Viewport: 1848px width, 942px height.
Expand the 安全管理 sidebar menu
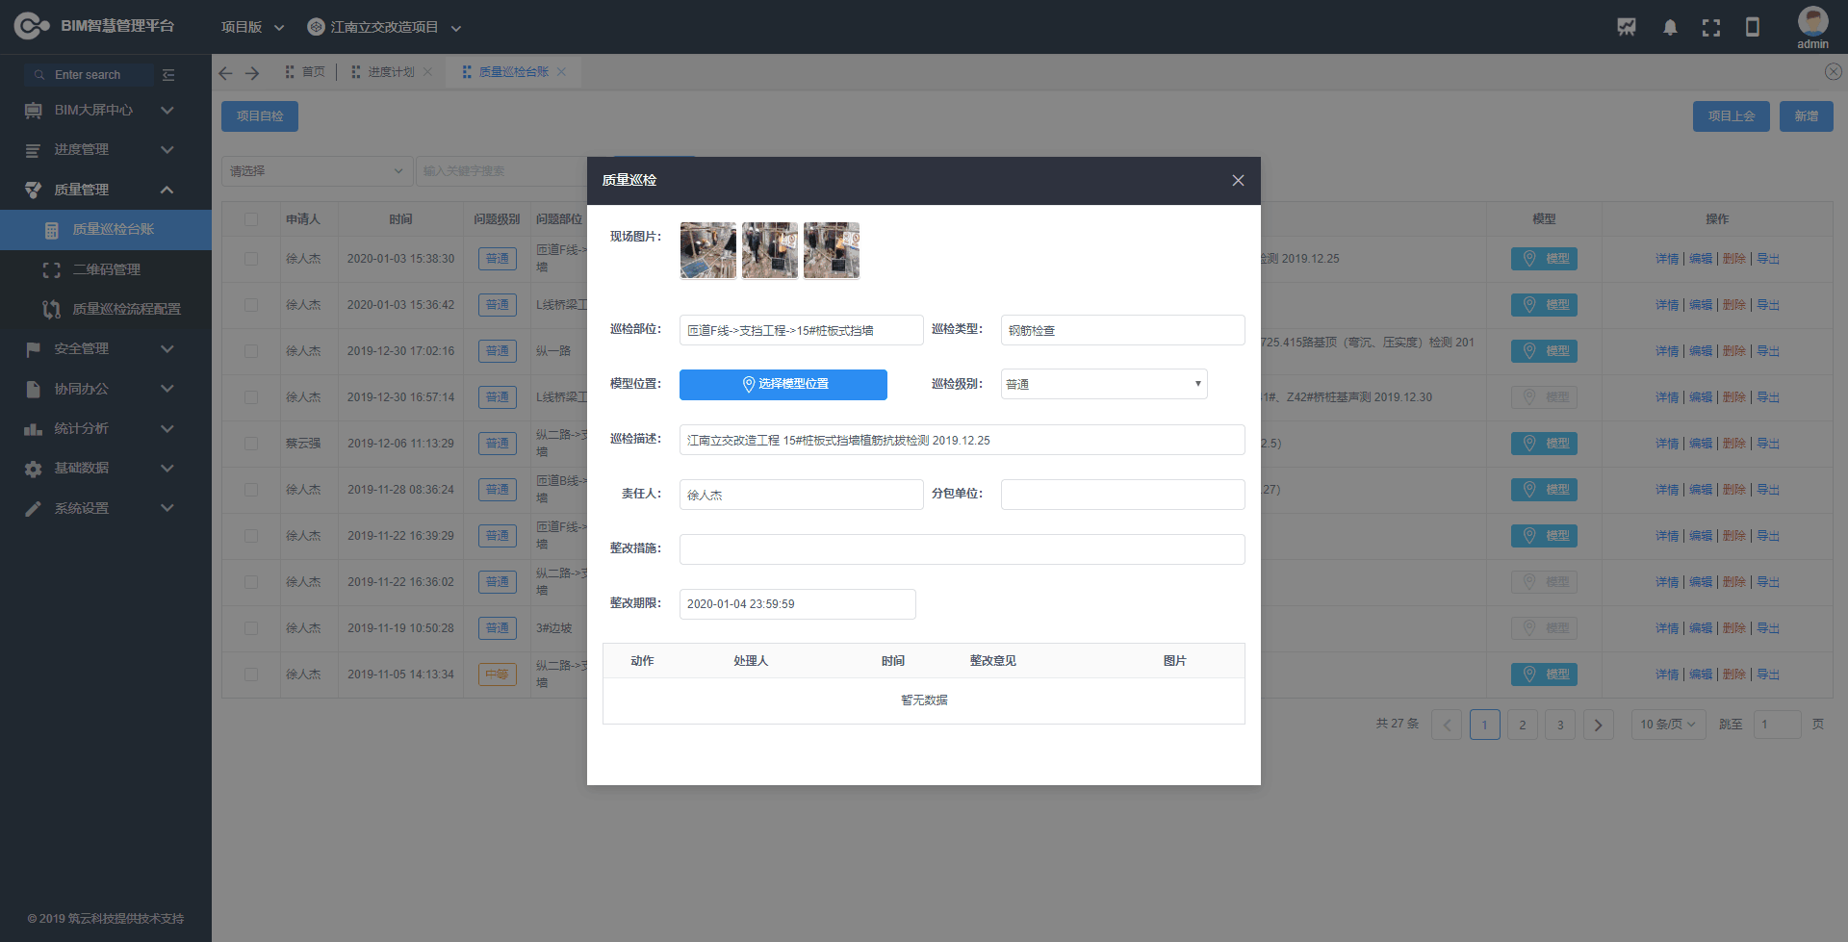click(x=106, y=348)
